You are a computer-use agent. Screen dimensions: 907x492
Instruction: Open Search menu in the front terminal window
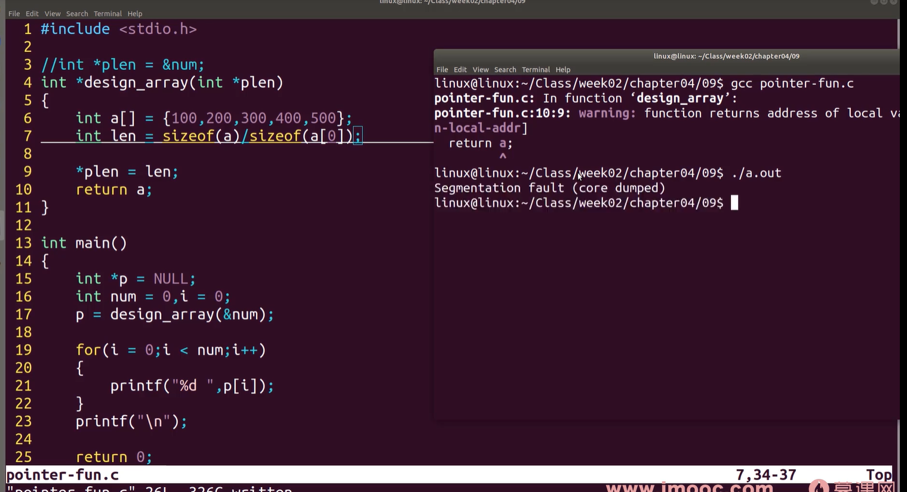pos(505,70)
